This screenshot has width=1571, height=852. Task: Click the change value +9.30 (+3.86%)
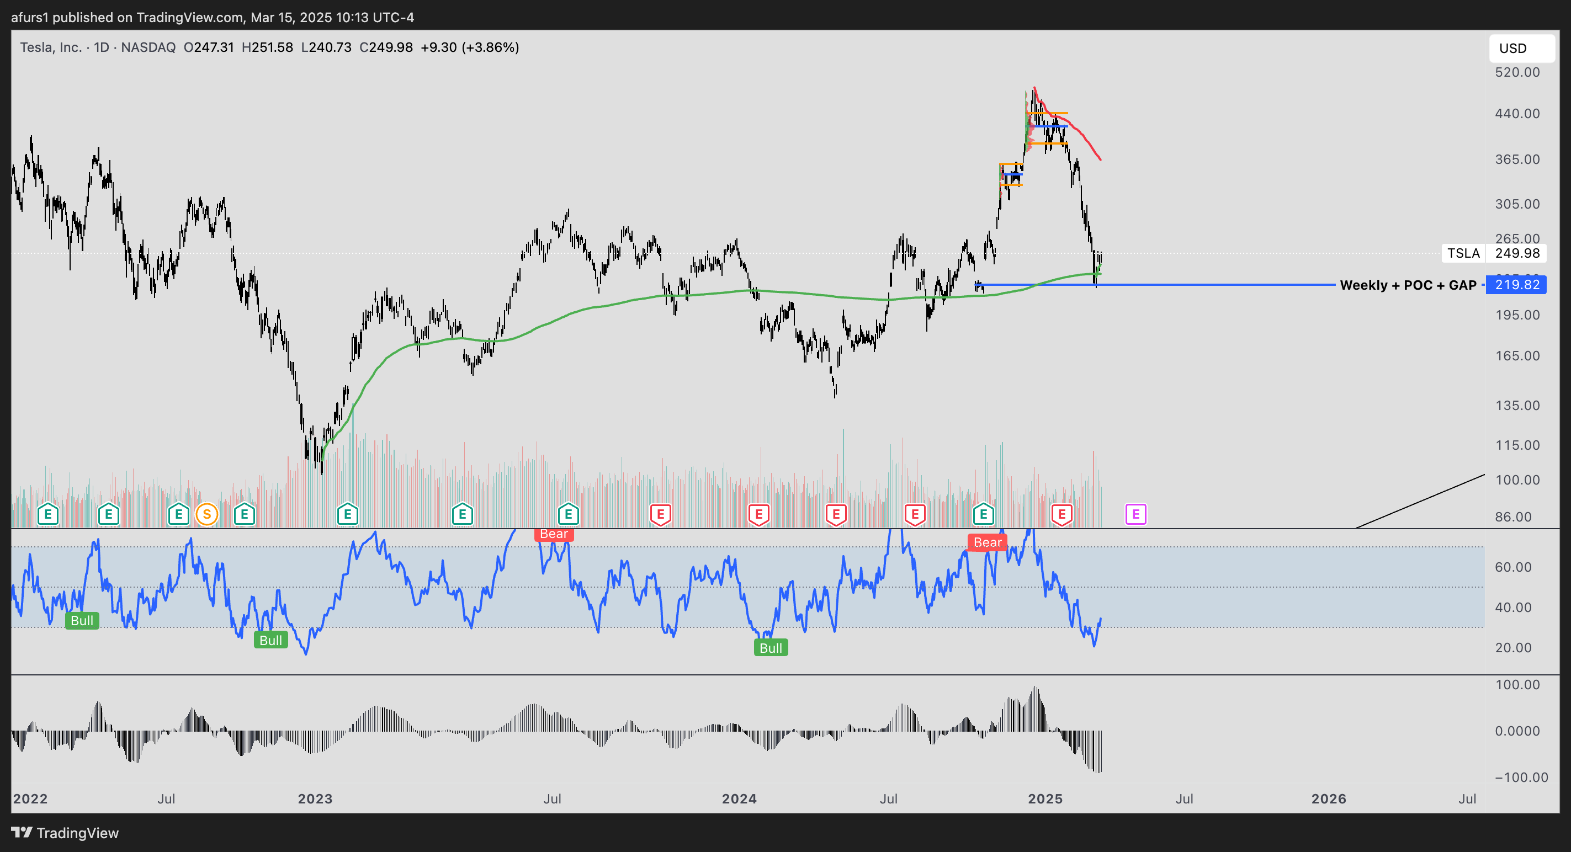(470, 47)
